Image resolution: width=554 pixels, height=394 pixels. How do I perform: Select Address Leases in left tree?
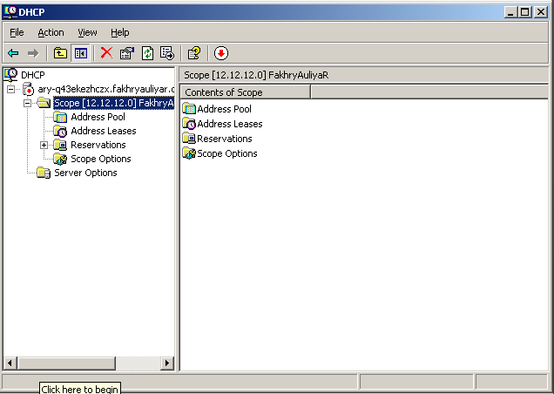pyautogui.click(x=103, y=131)
